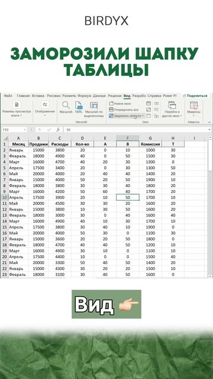Image resolution: width=213 pixels, height=379 pixels.
Task: Switch to the Рецензирование tab
Action: pos(115,96)
